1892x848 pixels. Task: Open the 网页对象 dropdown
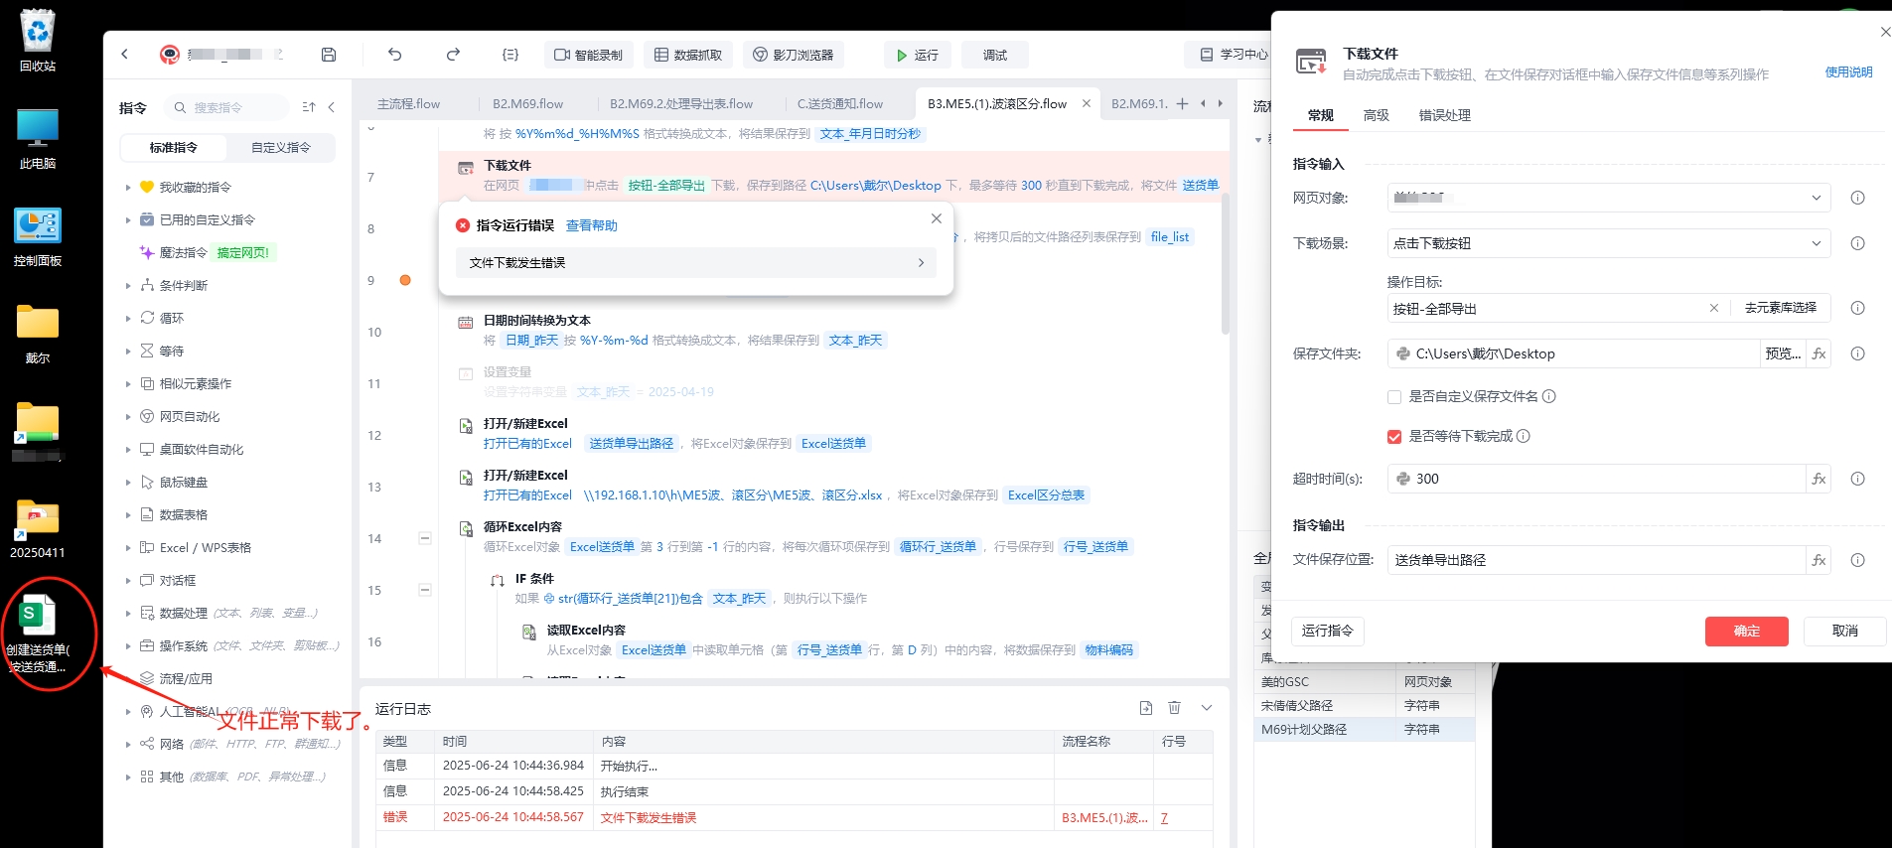point(1608,198)
